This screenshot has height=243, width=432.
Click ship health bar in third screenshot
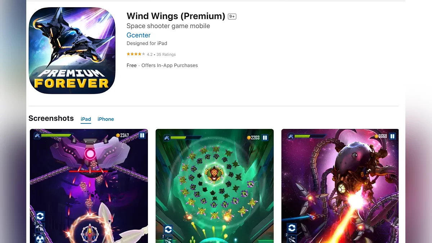pyautogui.click(x=308, y=136)
